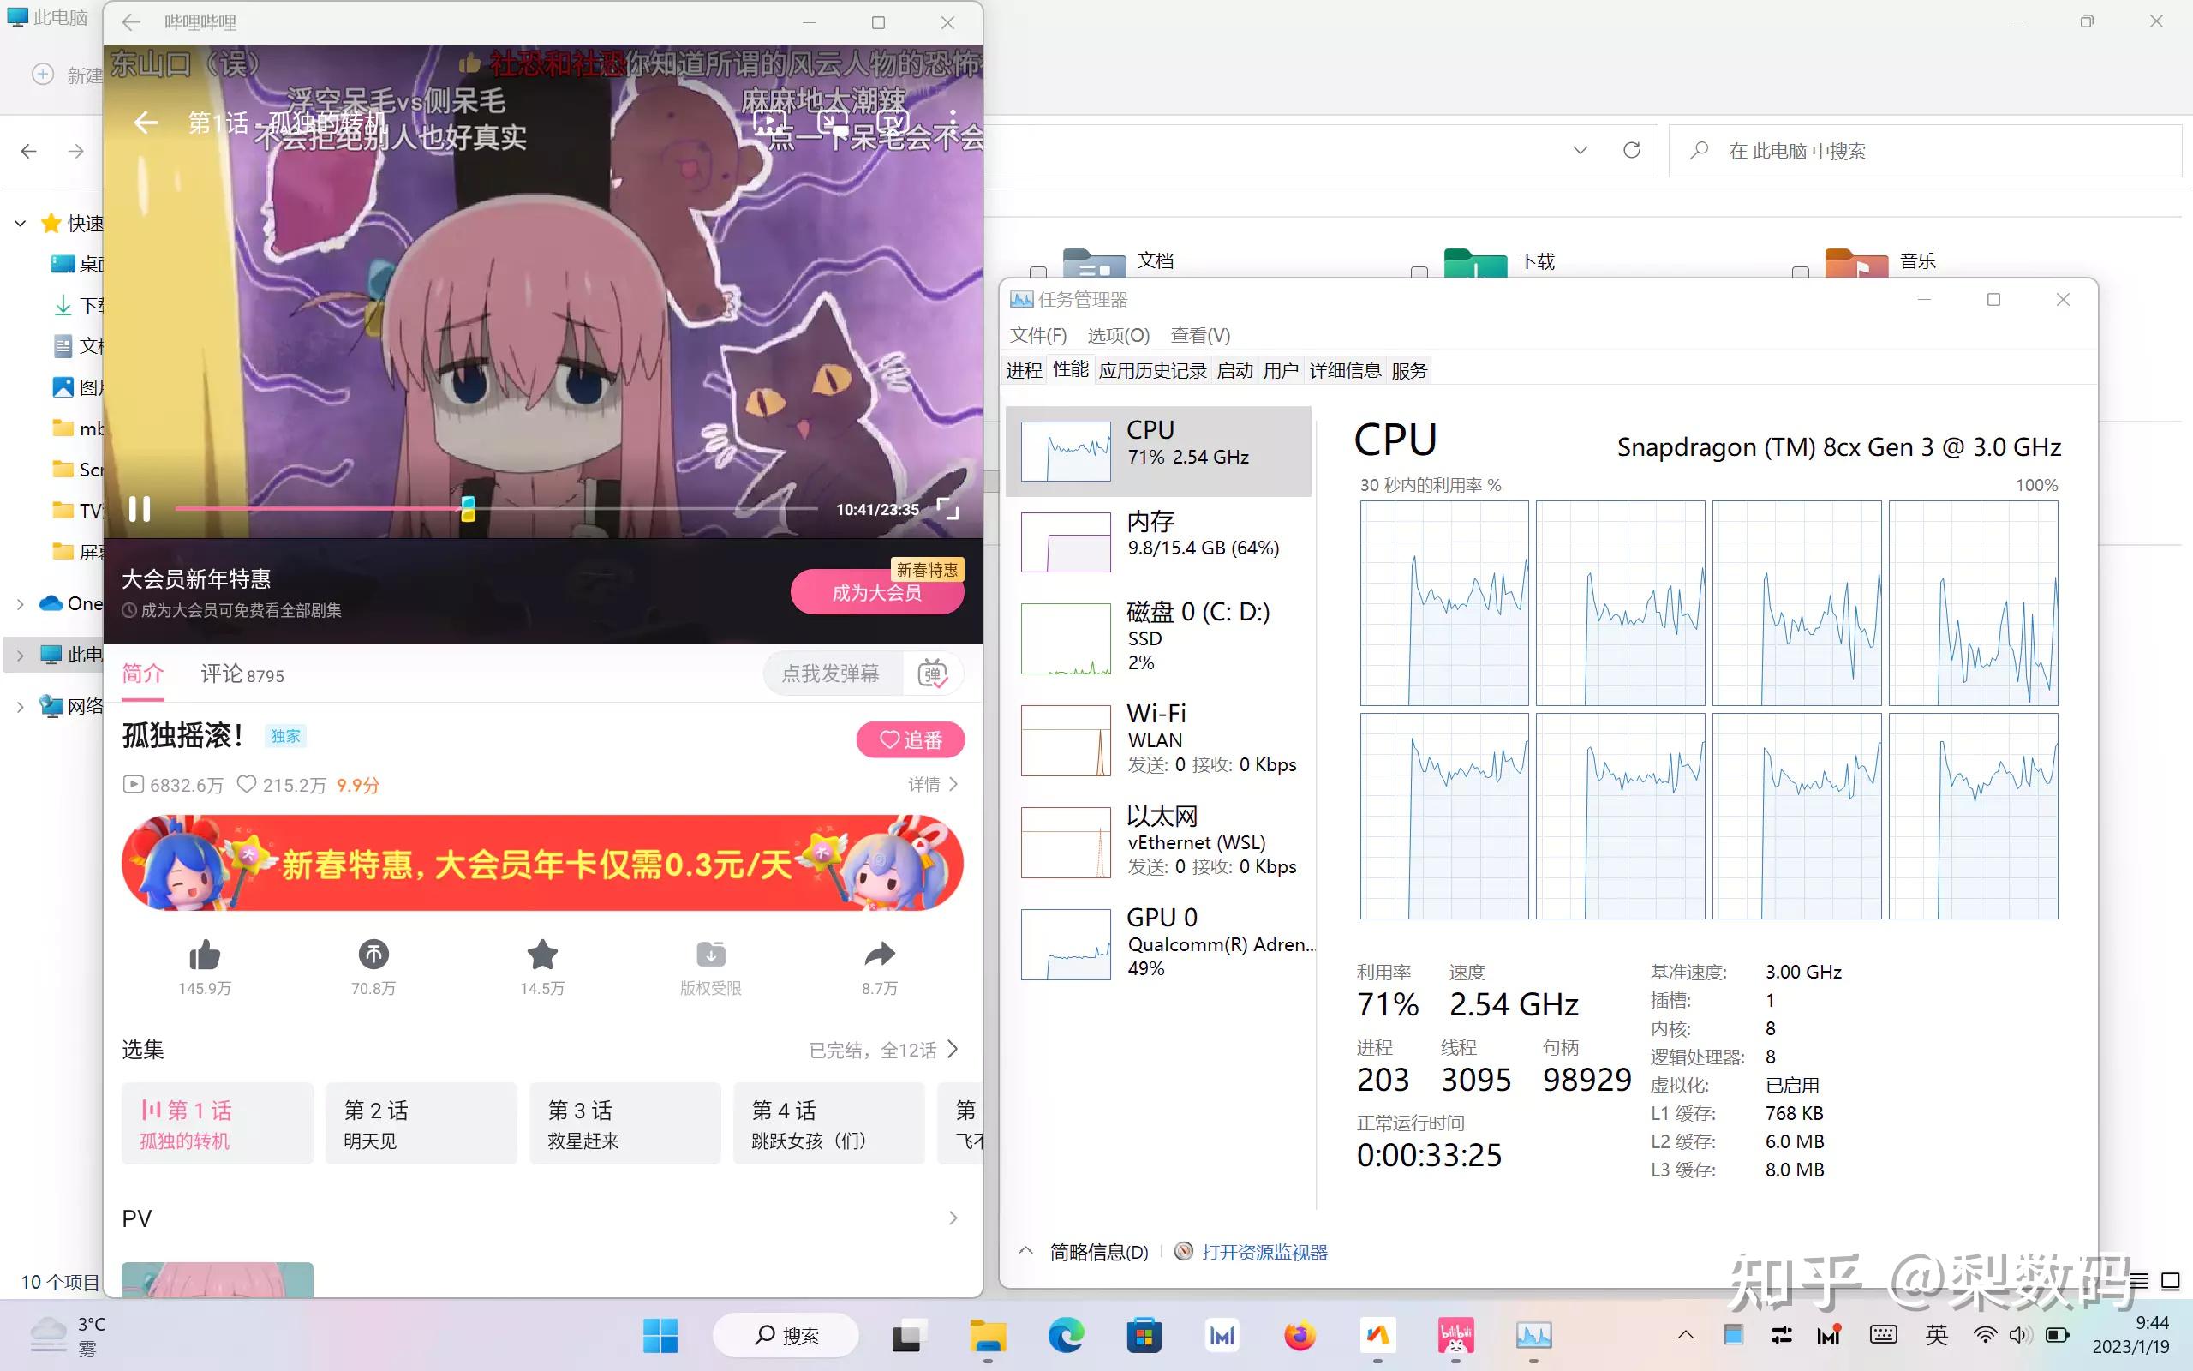Click the volume icon in system tray
This screenshot has height=1371, width=2193.
point(2020,1335)
